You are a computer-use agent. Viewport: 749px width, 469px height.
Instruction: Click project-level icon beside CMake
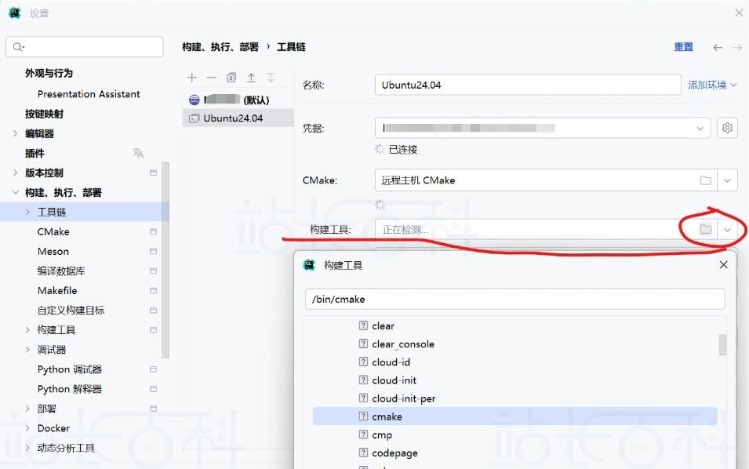154,231
